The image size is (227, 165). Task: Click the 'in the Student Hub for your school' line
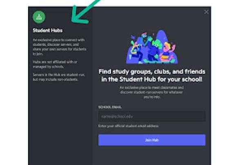coord(152,79)
